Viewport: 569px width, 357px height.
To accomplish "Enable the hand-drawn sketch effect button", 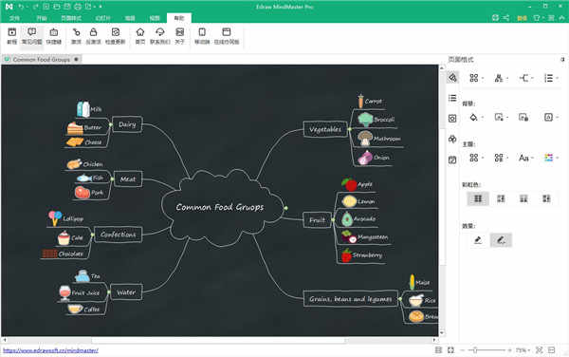I will pyautogui.click(x=501, y=240).
